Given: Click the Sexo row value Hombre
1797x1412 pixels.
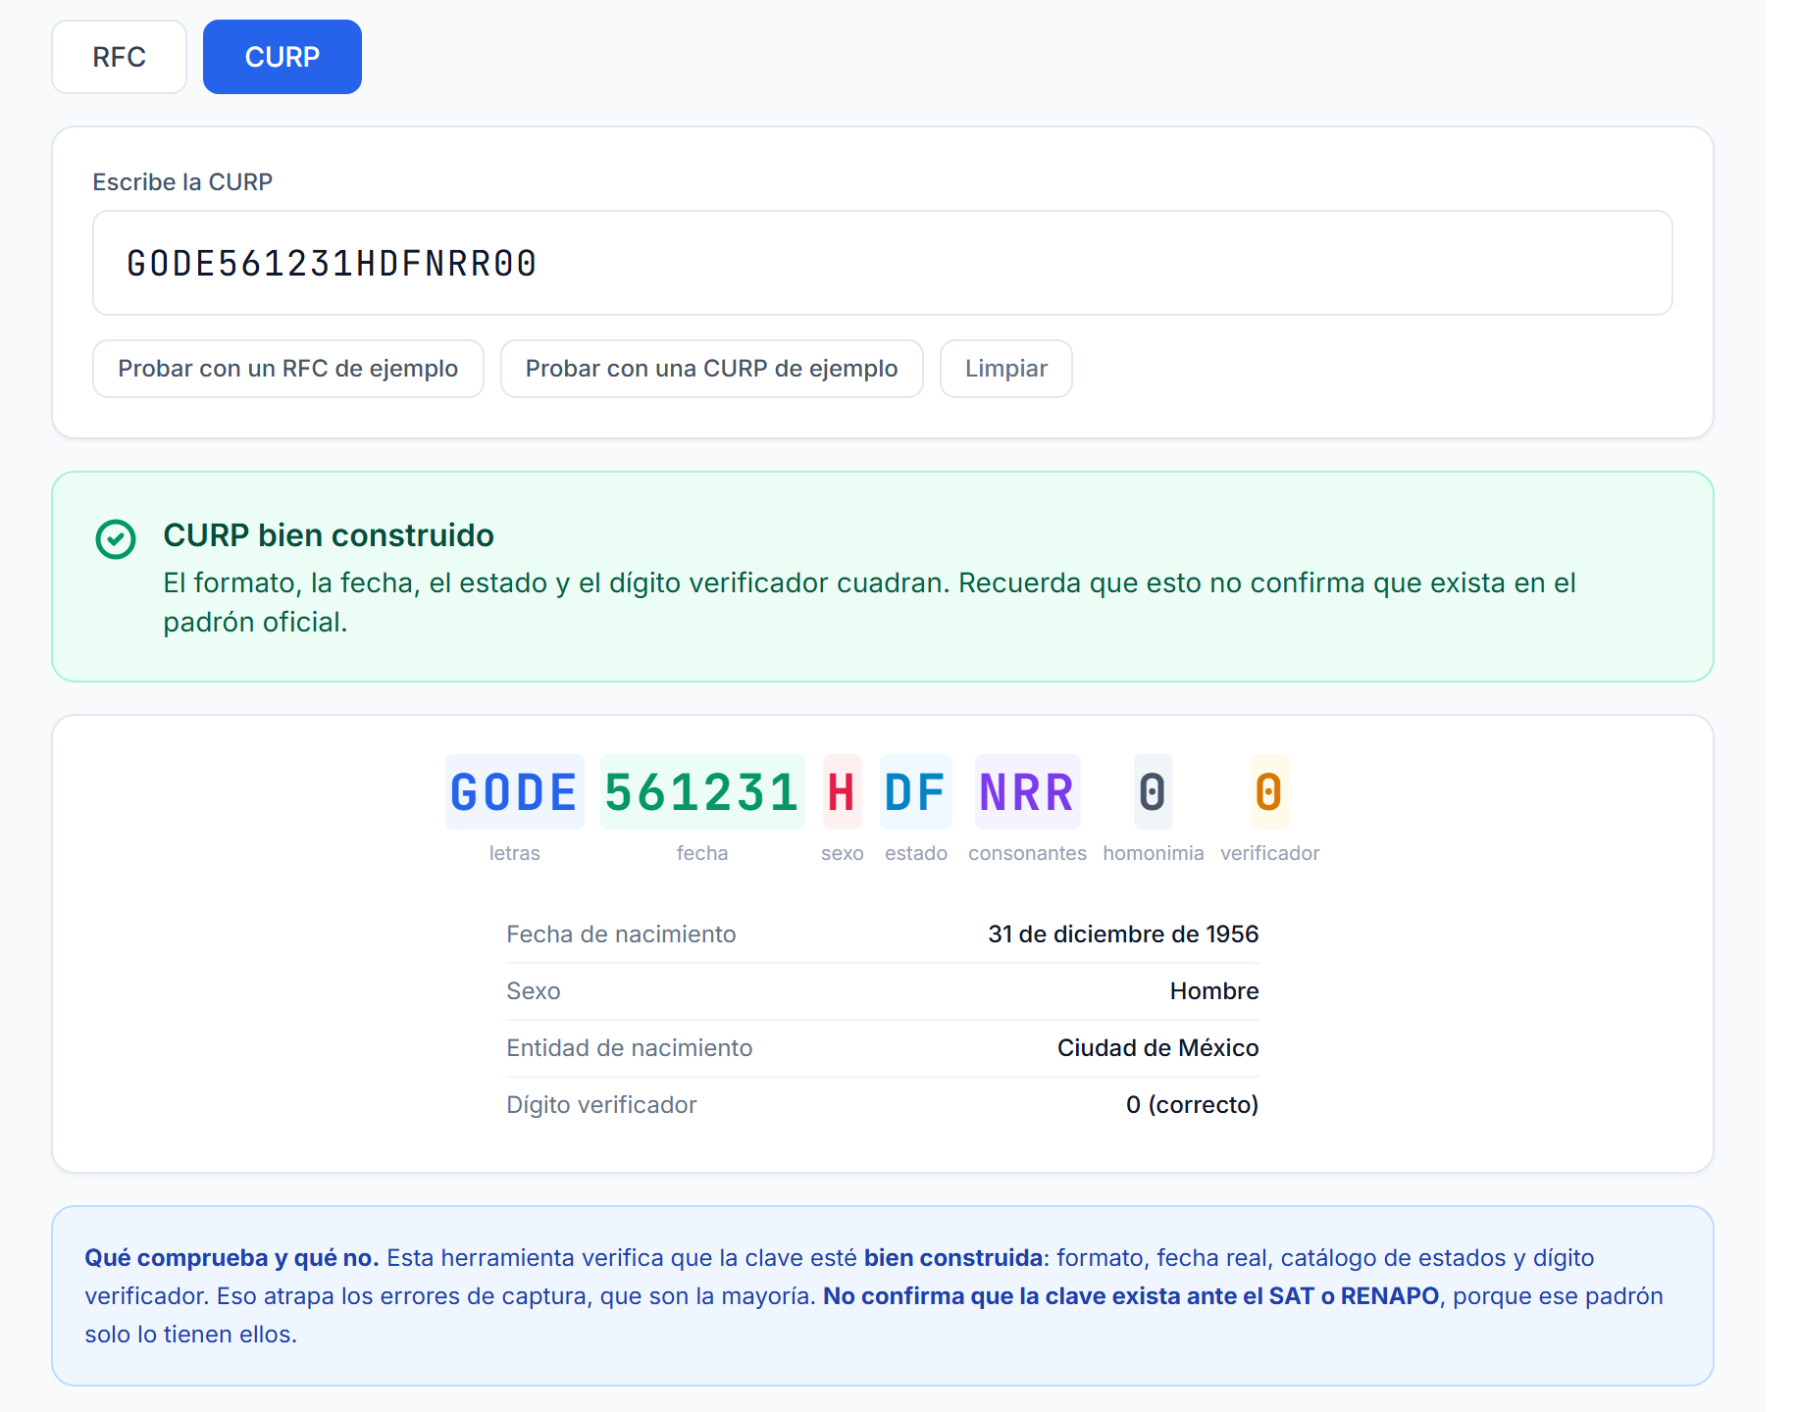Looking at the screenshot, I should pyautogui.click(x=1214, y=991).
